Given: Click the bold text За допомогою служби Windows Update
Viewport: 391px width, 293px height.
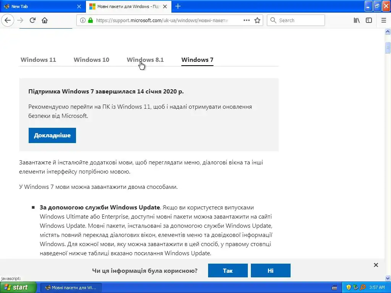Looking at the screenshot, I should [100, 207].
